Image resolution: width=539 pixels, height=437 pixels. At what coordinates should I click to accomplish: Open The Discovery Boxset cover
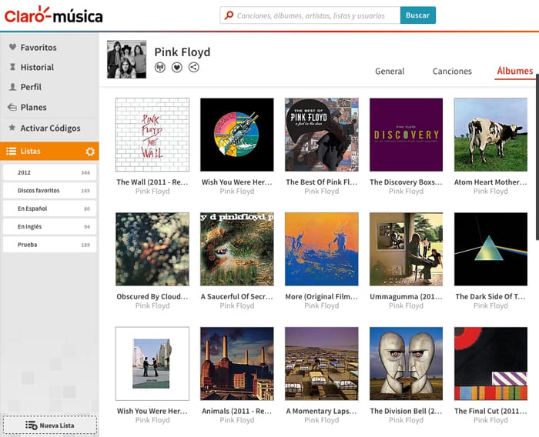point(406,135)
